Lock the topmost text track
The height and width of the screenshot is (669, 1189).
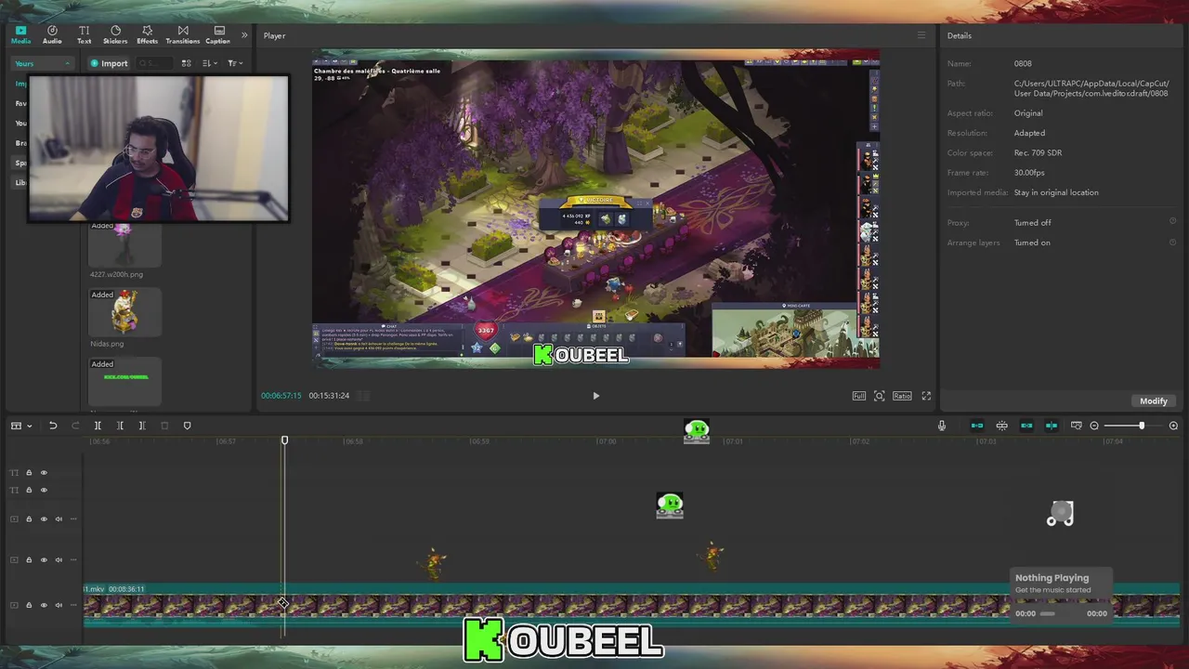[29, 473]
